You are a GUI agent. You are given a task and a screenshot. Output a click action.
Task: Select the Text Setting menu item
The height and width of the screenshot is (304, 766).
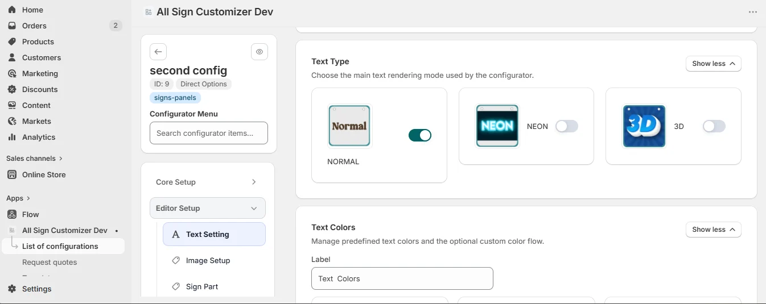point(214,234)
